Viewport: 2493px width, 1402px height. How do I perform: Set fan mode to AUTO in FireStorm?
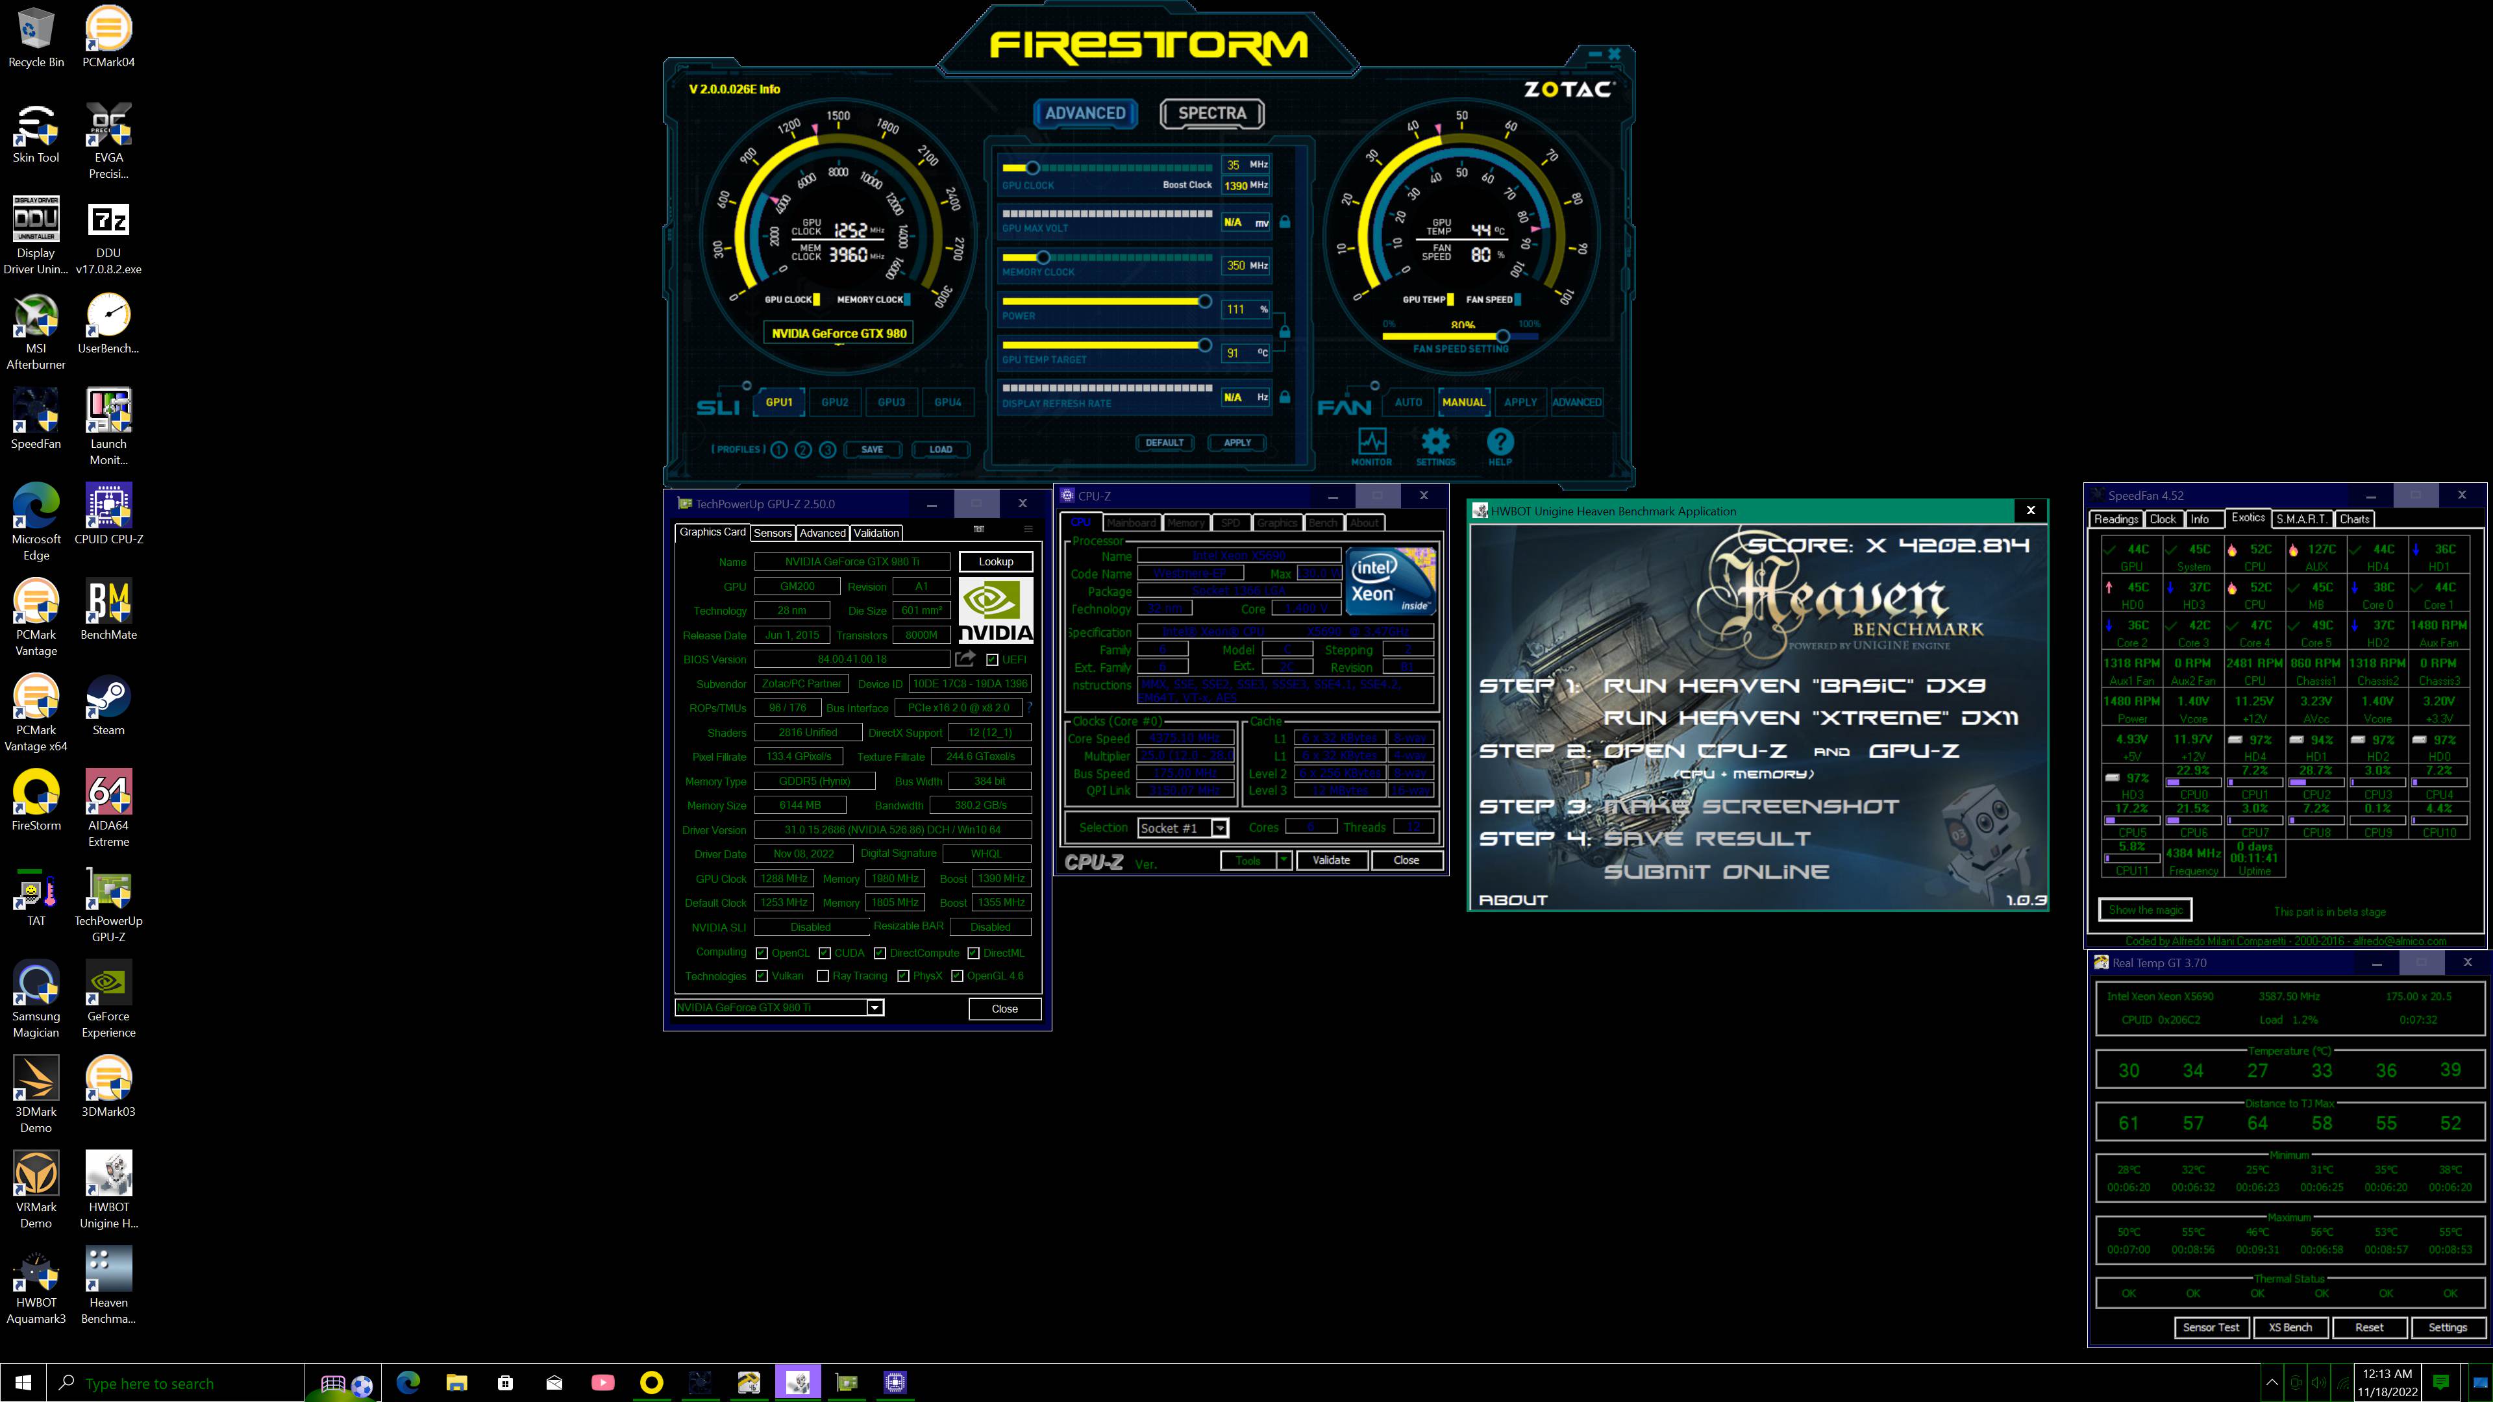[1408, 402]
